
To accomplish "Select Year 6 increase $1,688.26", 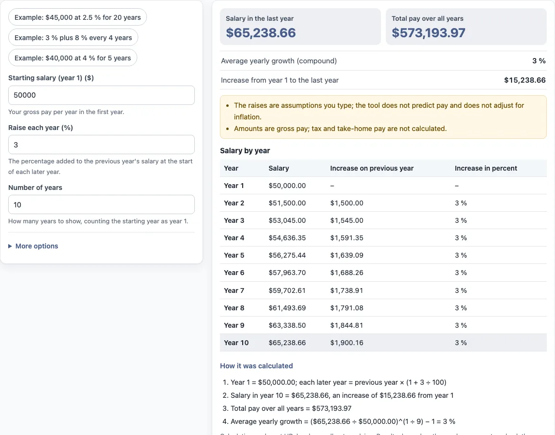I will [347, 273].
